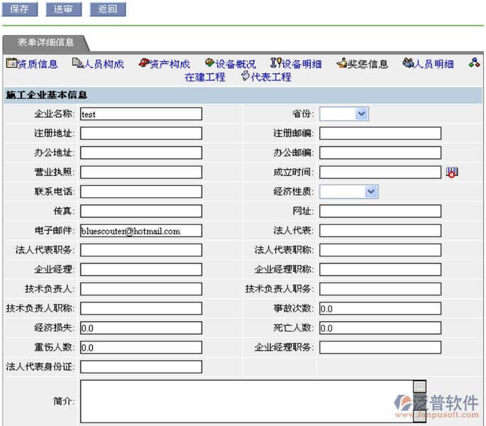Click the 保存 button
Screen dimensions: 486x426
(20, 9)
